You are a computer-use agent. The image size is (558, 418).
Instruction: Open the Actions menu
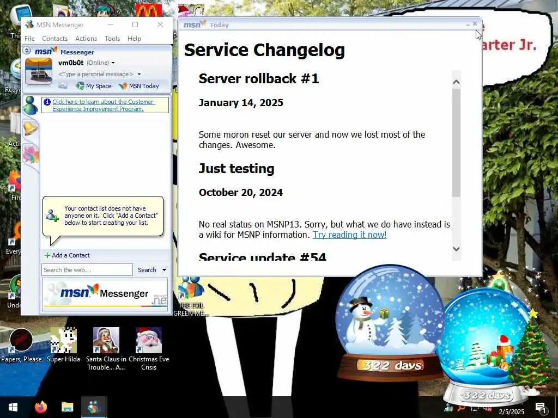click(86, 39)
